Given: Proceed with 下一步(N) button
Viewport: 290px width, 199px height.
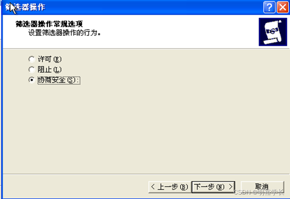Looking at the screenshot, I should (213, 187).
